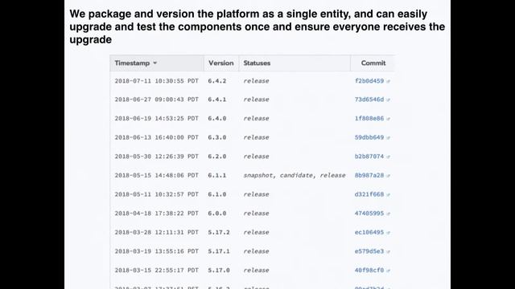The height and width of the screenshot is (289, 515).
Task: Open commit link f2b0d459
Action: 369,81
